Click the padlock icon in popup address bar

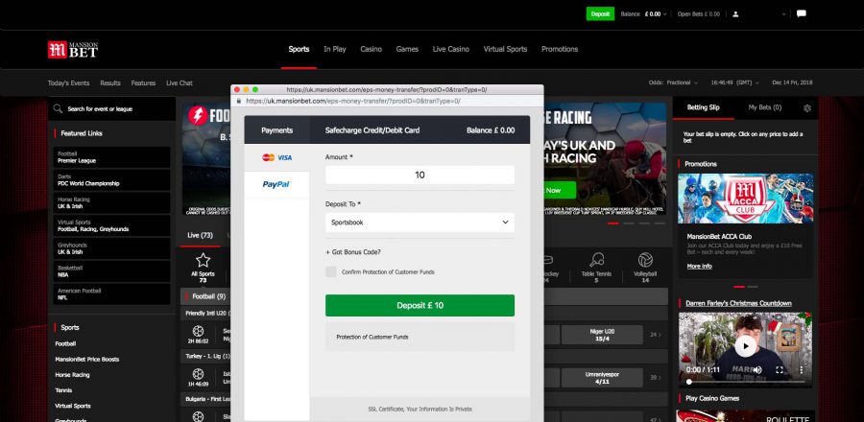pyautogui.click(x=239, y=102)
